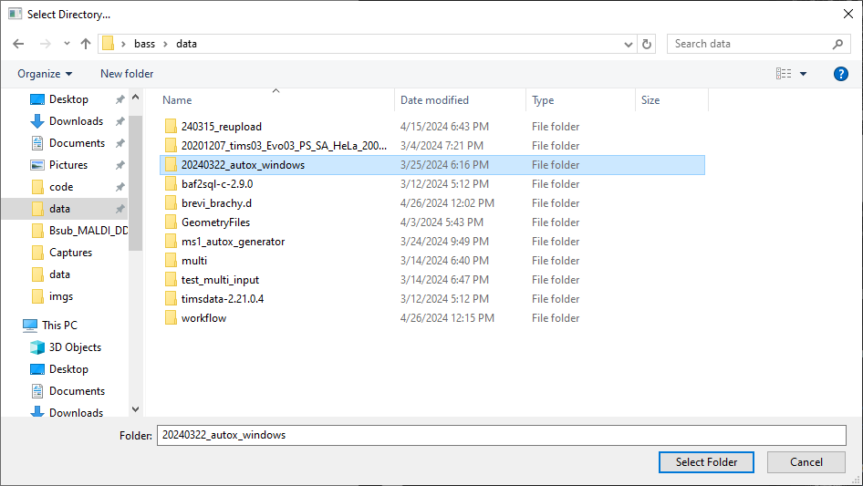The width and height of the screenshot is (863, 486).
Task: Select 'data' in the address breadcrumb
Action: click(x=187, y=44)
